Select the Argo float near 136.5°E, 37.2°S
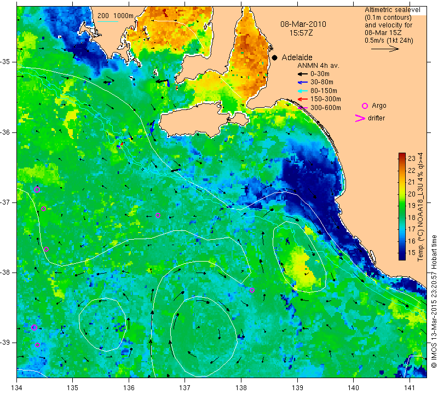 [158, 215]
